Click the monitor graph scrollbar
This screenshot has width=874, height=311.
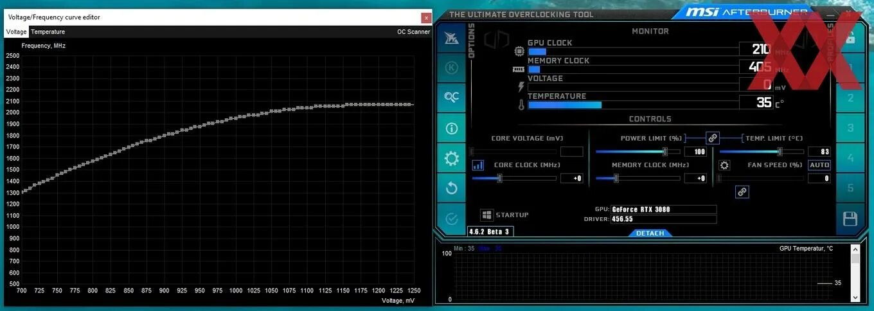click(x=855, y=274)
